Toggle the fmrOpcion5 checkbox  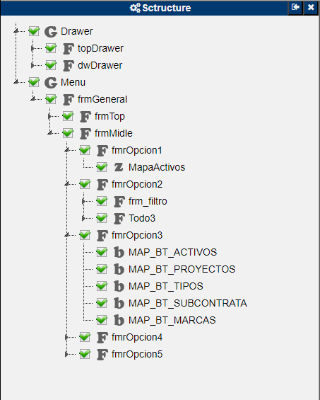click(x=85, y=354)
